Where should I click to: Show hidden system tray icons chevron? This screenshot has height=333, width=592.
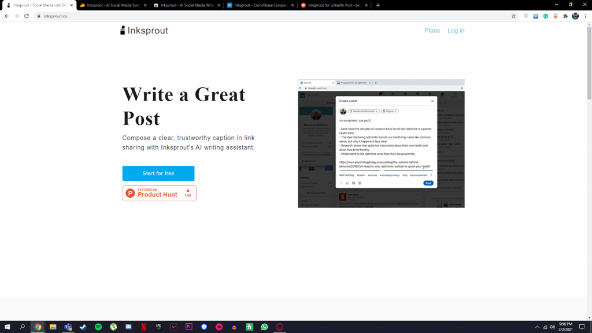pos(537,327)
